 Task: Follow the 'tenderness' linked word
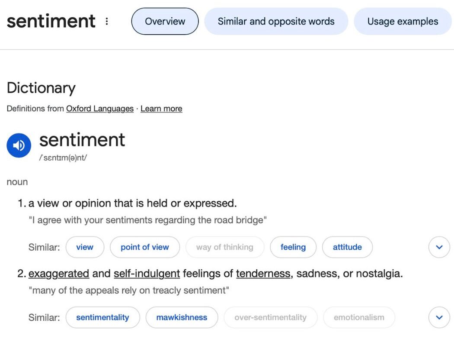click(x=263, y=274)
